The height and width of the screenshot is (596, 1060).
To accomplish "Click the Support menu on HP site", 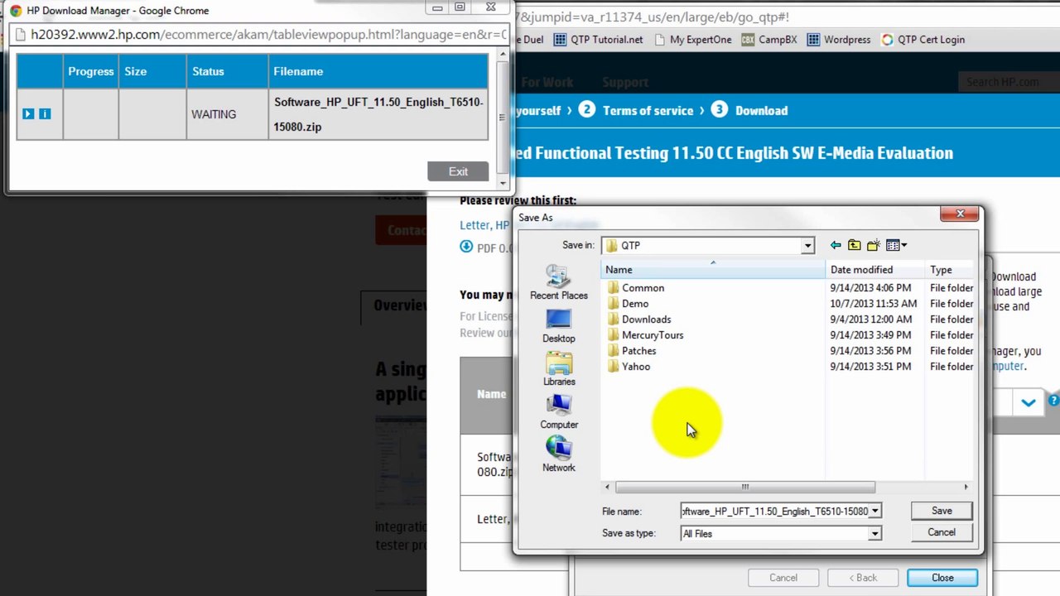I will (625, 83).
